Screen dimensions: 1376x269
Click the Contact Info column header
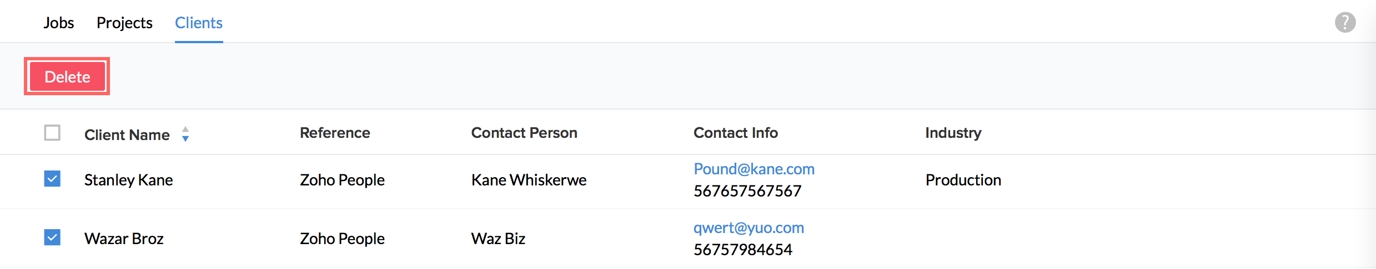pyautogui.click(x=735, y=133)
